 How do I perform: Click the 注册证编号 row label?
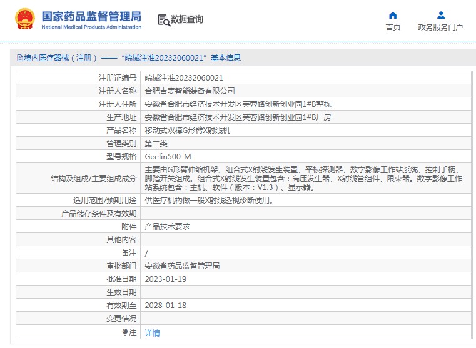[118, 78]
